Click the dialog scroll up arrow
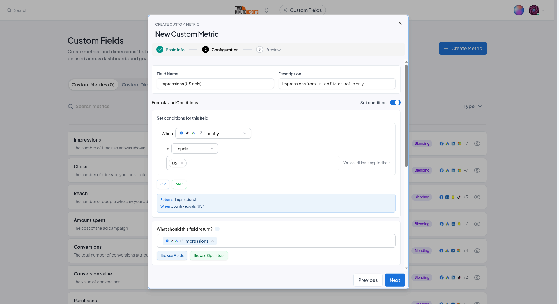559x304 pixels. (406, 62)
